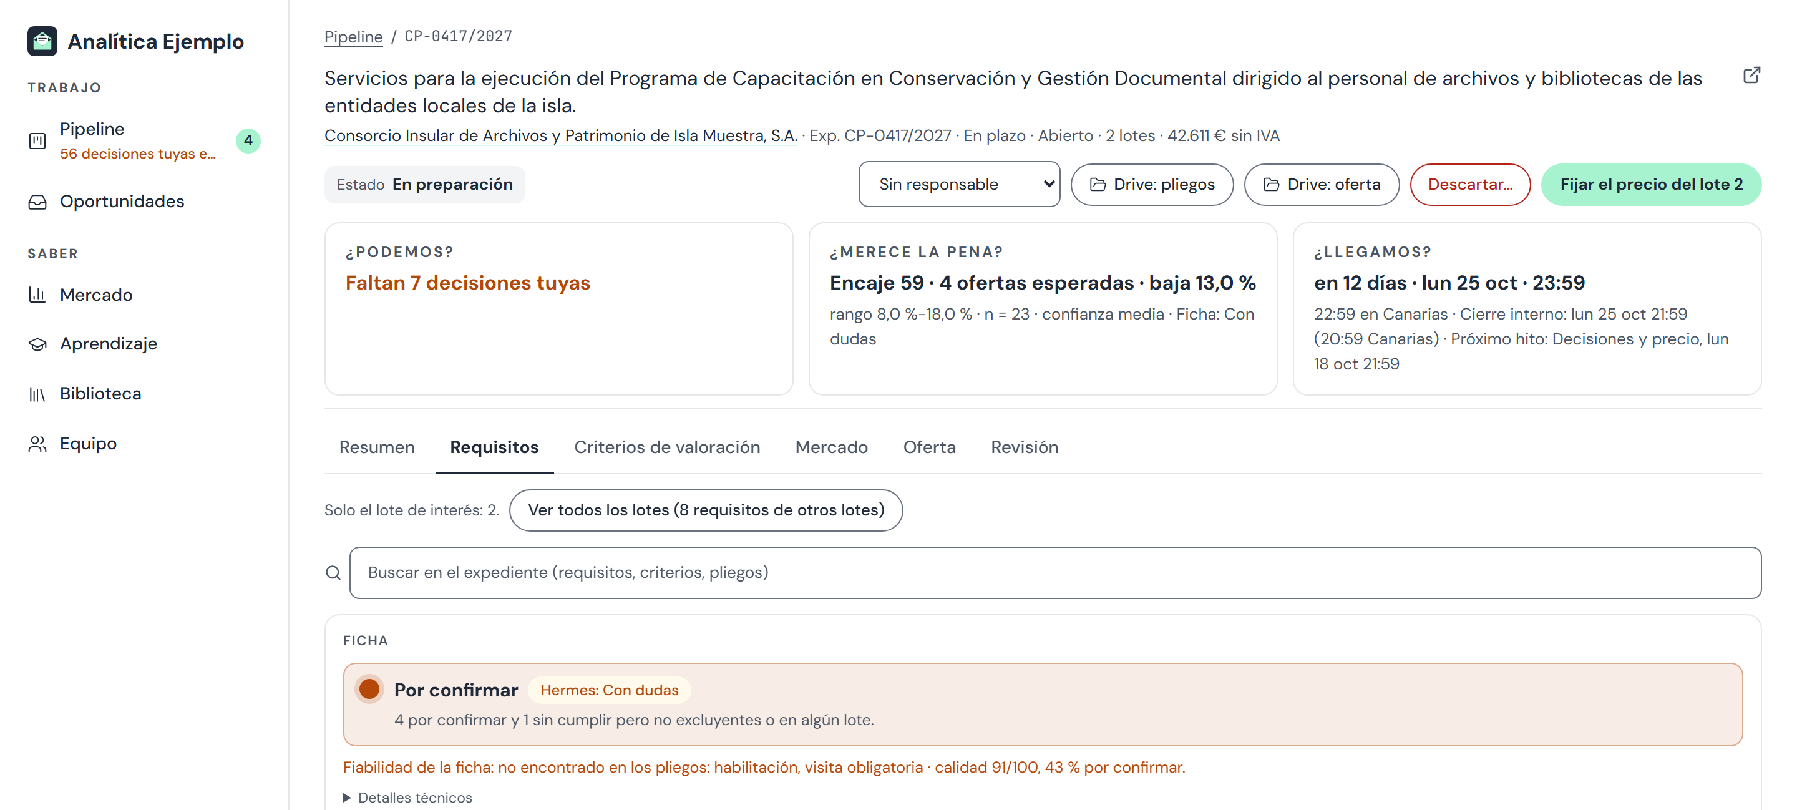The width and height of the screenshot is (1797, 810).
Task: Open Biblioteca in the sidebar
Action: 100,394
